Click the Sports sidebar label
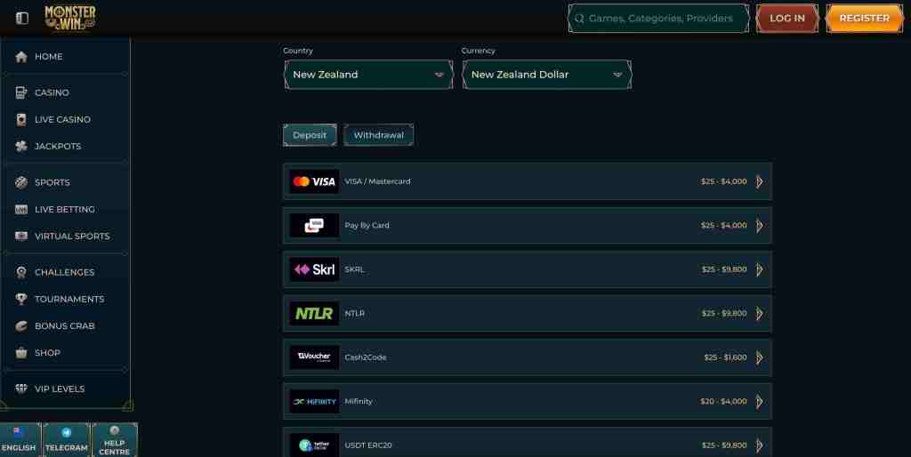 [52, 182]
